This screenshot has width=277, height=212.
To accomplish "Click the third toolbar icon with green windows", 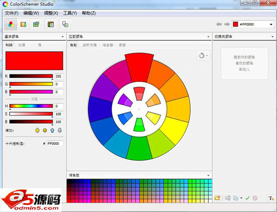I will 36,24.
